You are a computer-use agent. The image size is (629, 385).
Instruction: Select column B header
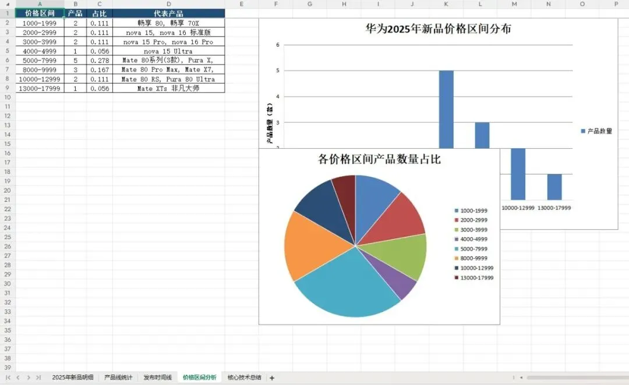(75, 4)
